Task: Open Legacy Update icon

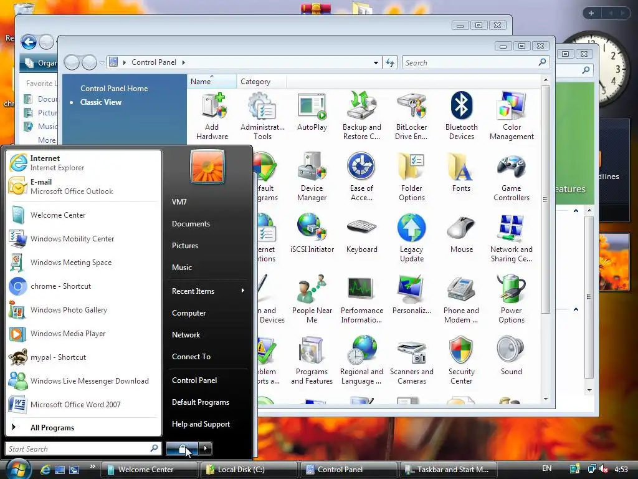Action: point(411,238)
